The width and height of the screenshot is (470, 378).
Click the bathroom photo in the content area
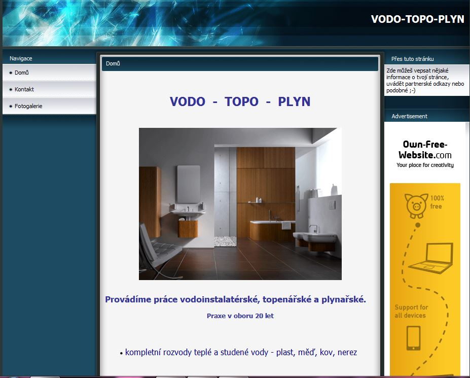click(240, 204)
